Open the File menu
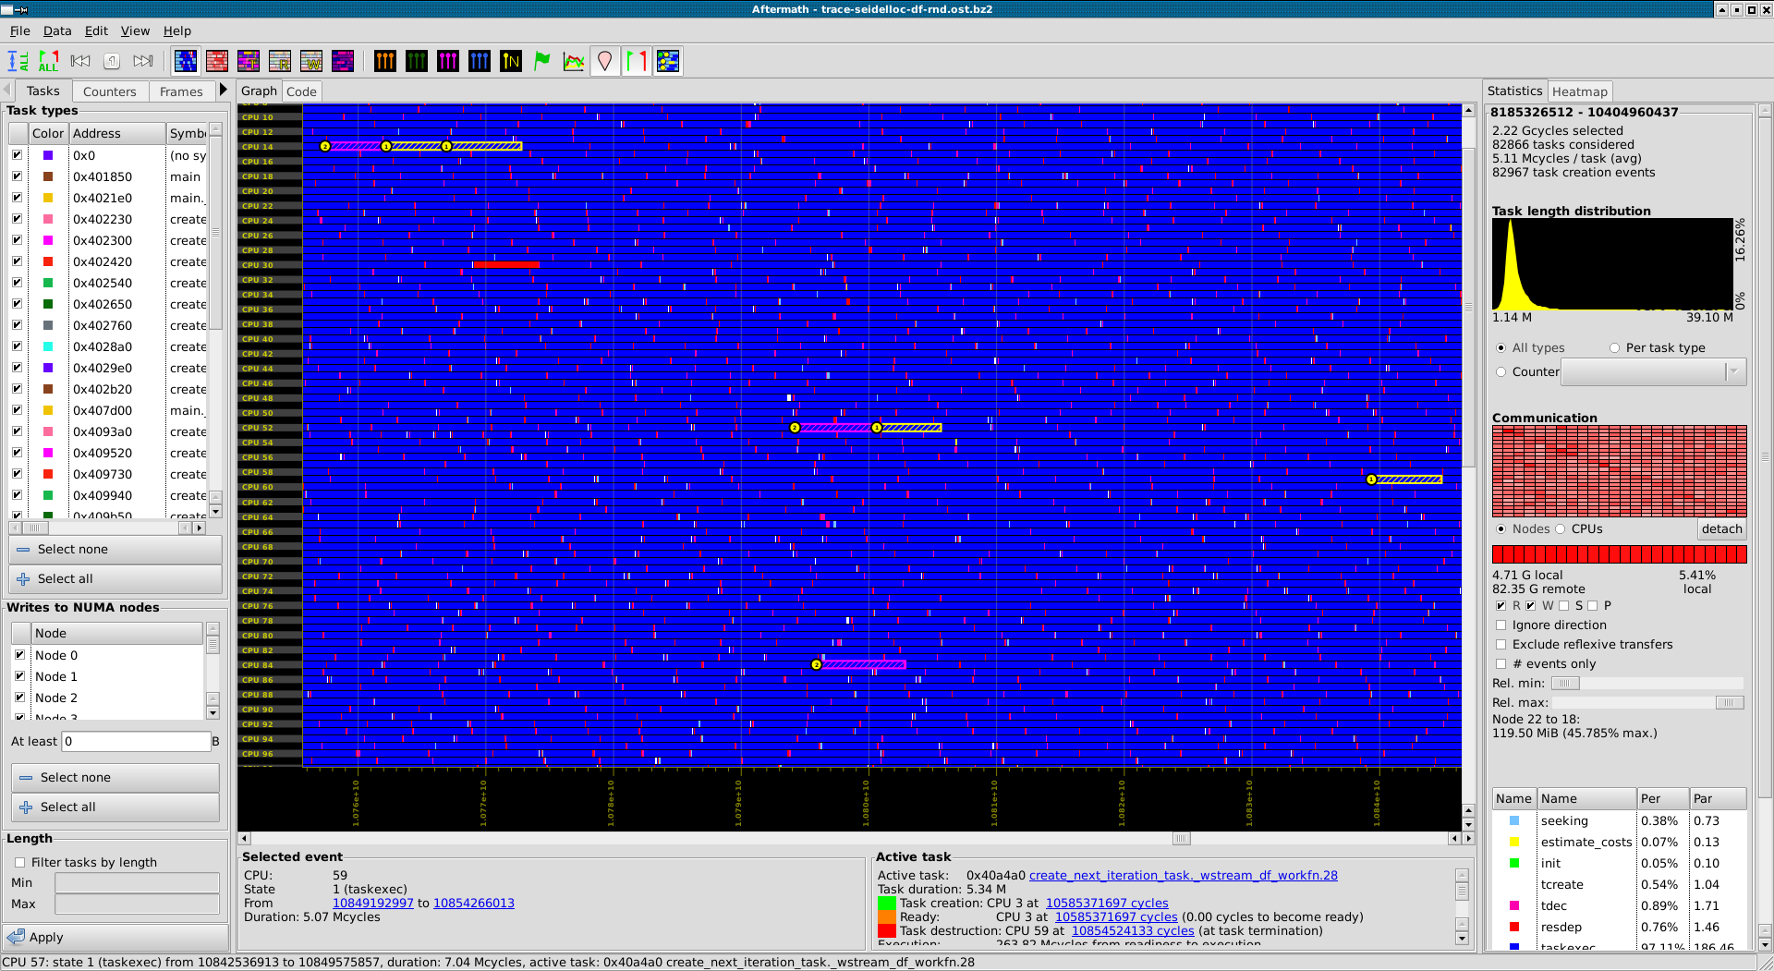1774x971 pixels. (19, 30)
